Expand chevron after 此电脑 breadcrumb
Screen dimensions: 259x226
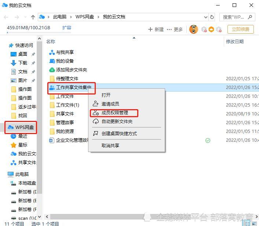(x=71, y=17)
